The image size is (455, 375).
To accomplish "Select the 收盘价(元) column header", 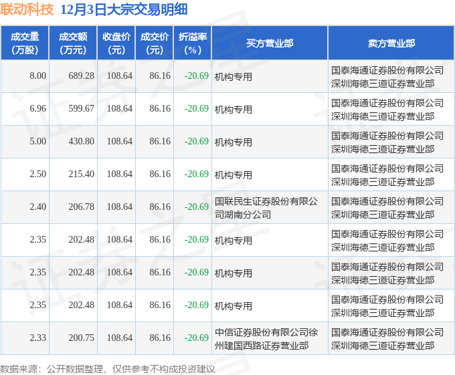I will [x=116, y=43].
